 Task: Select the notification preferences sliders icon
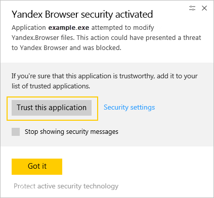tap(192, 8)
